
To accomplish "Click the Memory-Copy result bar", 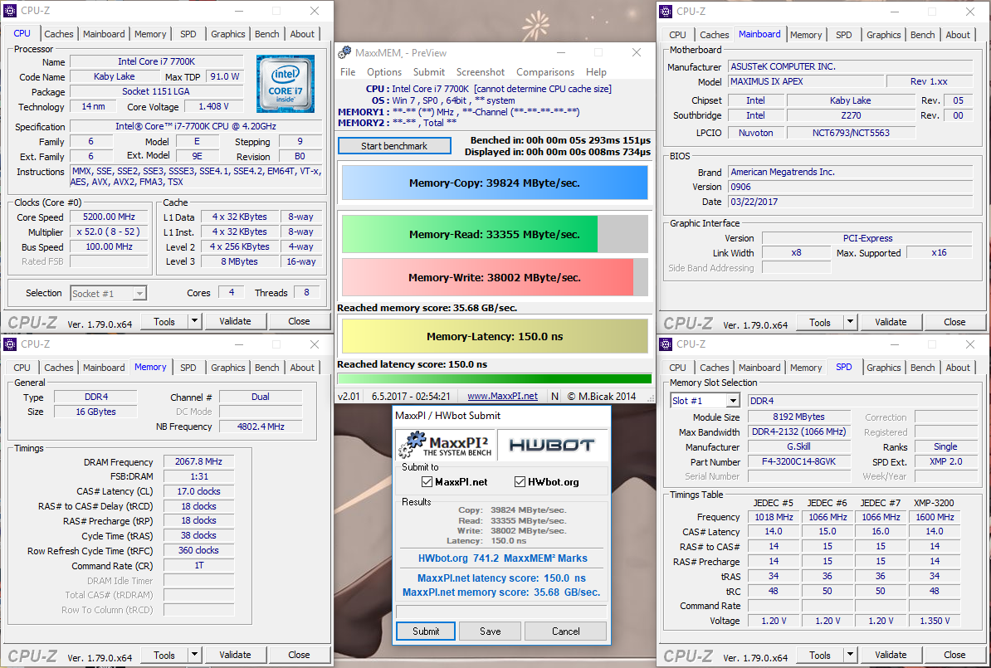I will click(495, 183).
